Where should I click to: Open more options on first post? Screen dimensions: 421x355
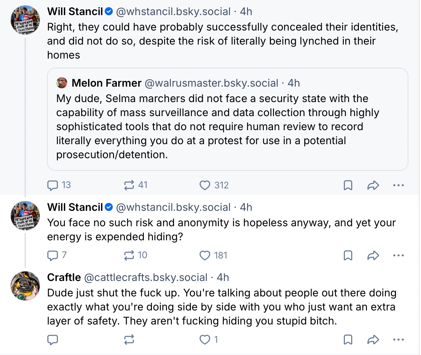pos(399,185)
